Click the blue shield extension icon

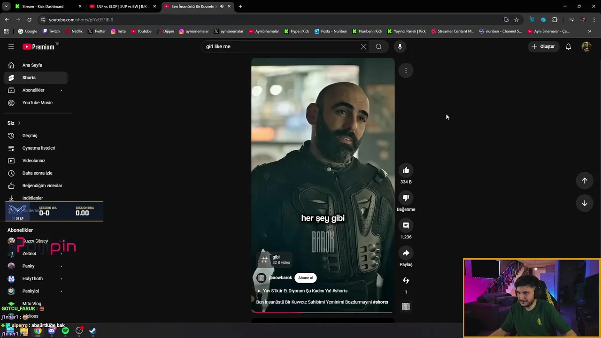pos(532,20)
